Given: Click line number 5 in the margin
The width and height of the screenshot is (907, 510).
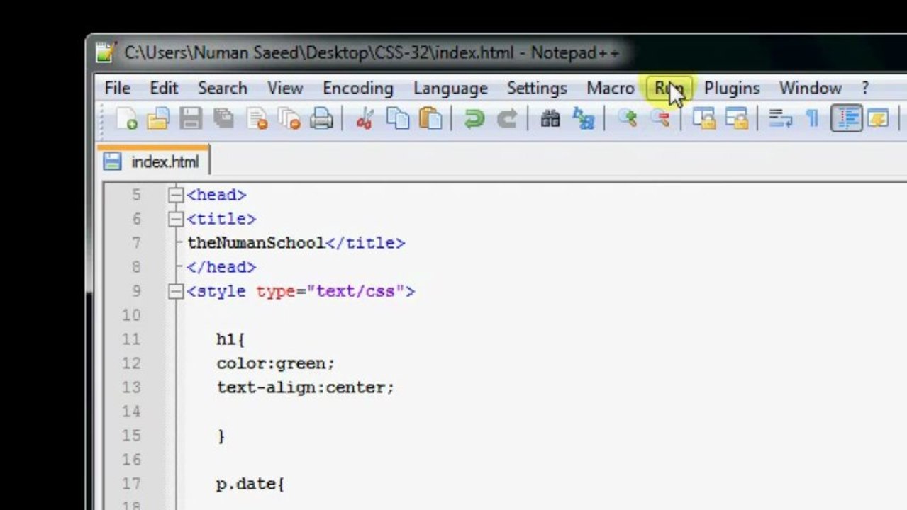Looking at the screenshot, I should (136, 195).
